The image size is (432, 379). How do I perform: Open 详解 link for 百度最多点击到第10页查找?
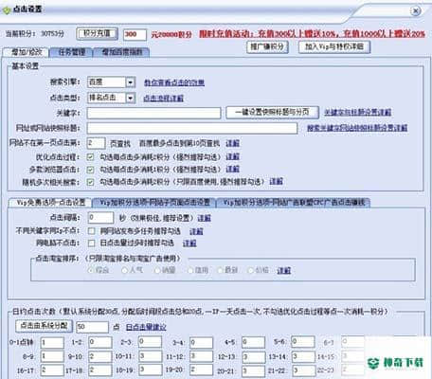click(232, 143)
